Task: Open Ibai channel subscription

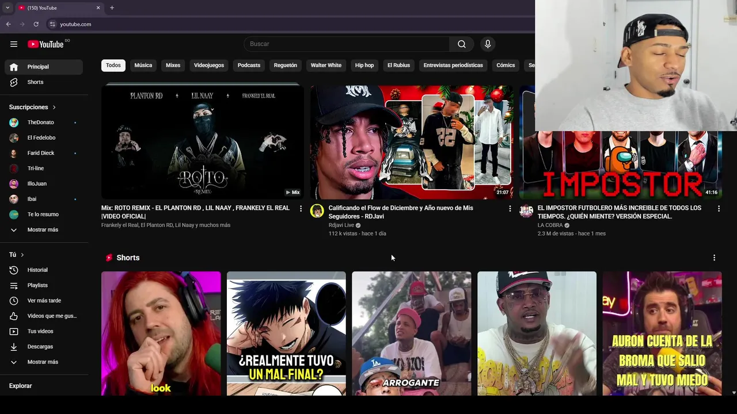Action: 44,199
